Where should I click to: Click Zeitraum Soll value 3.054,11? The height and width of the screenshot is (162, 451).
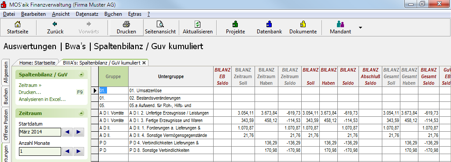(x=243, y=113)
